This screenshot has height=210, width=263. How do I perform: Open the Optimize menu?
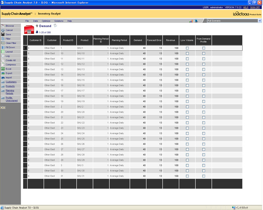[46, 21]
